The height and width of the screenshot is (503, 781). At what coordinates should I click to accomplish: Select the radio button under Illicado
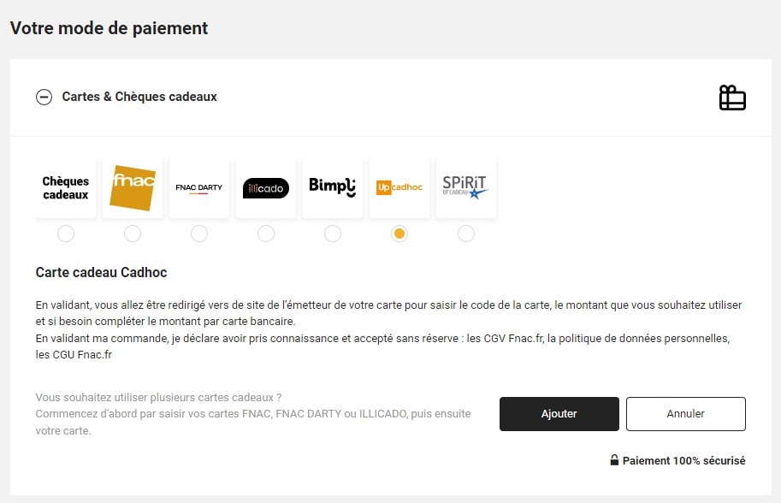266,234
